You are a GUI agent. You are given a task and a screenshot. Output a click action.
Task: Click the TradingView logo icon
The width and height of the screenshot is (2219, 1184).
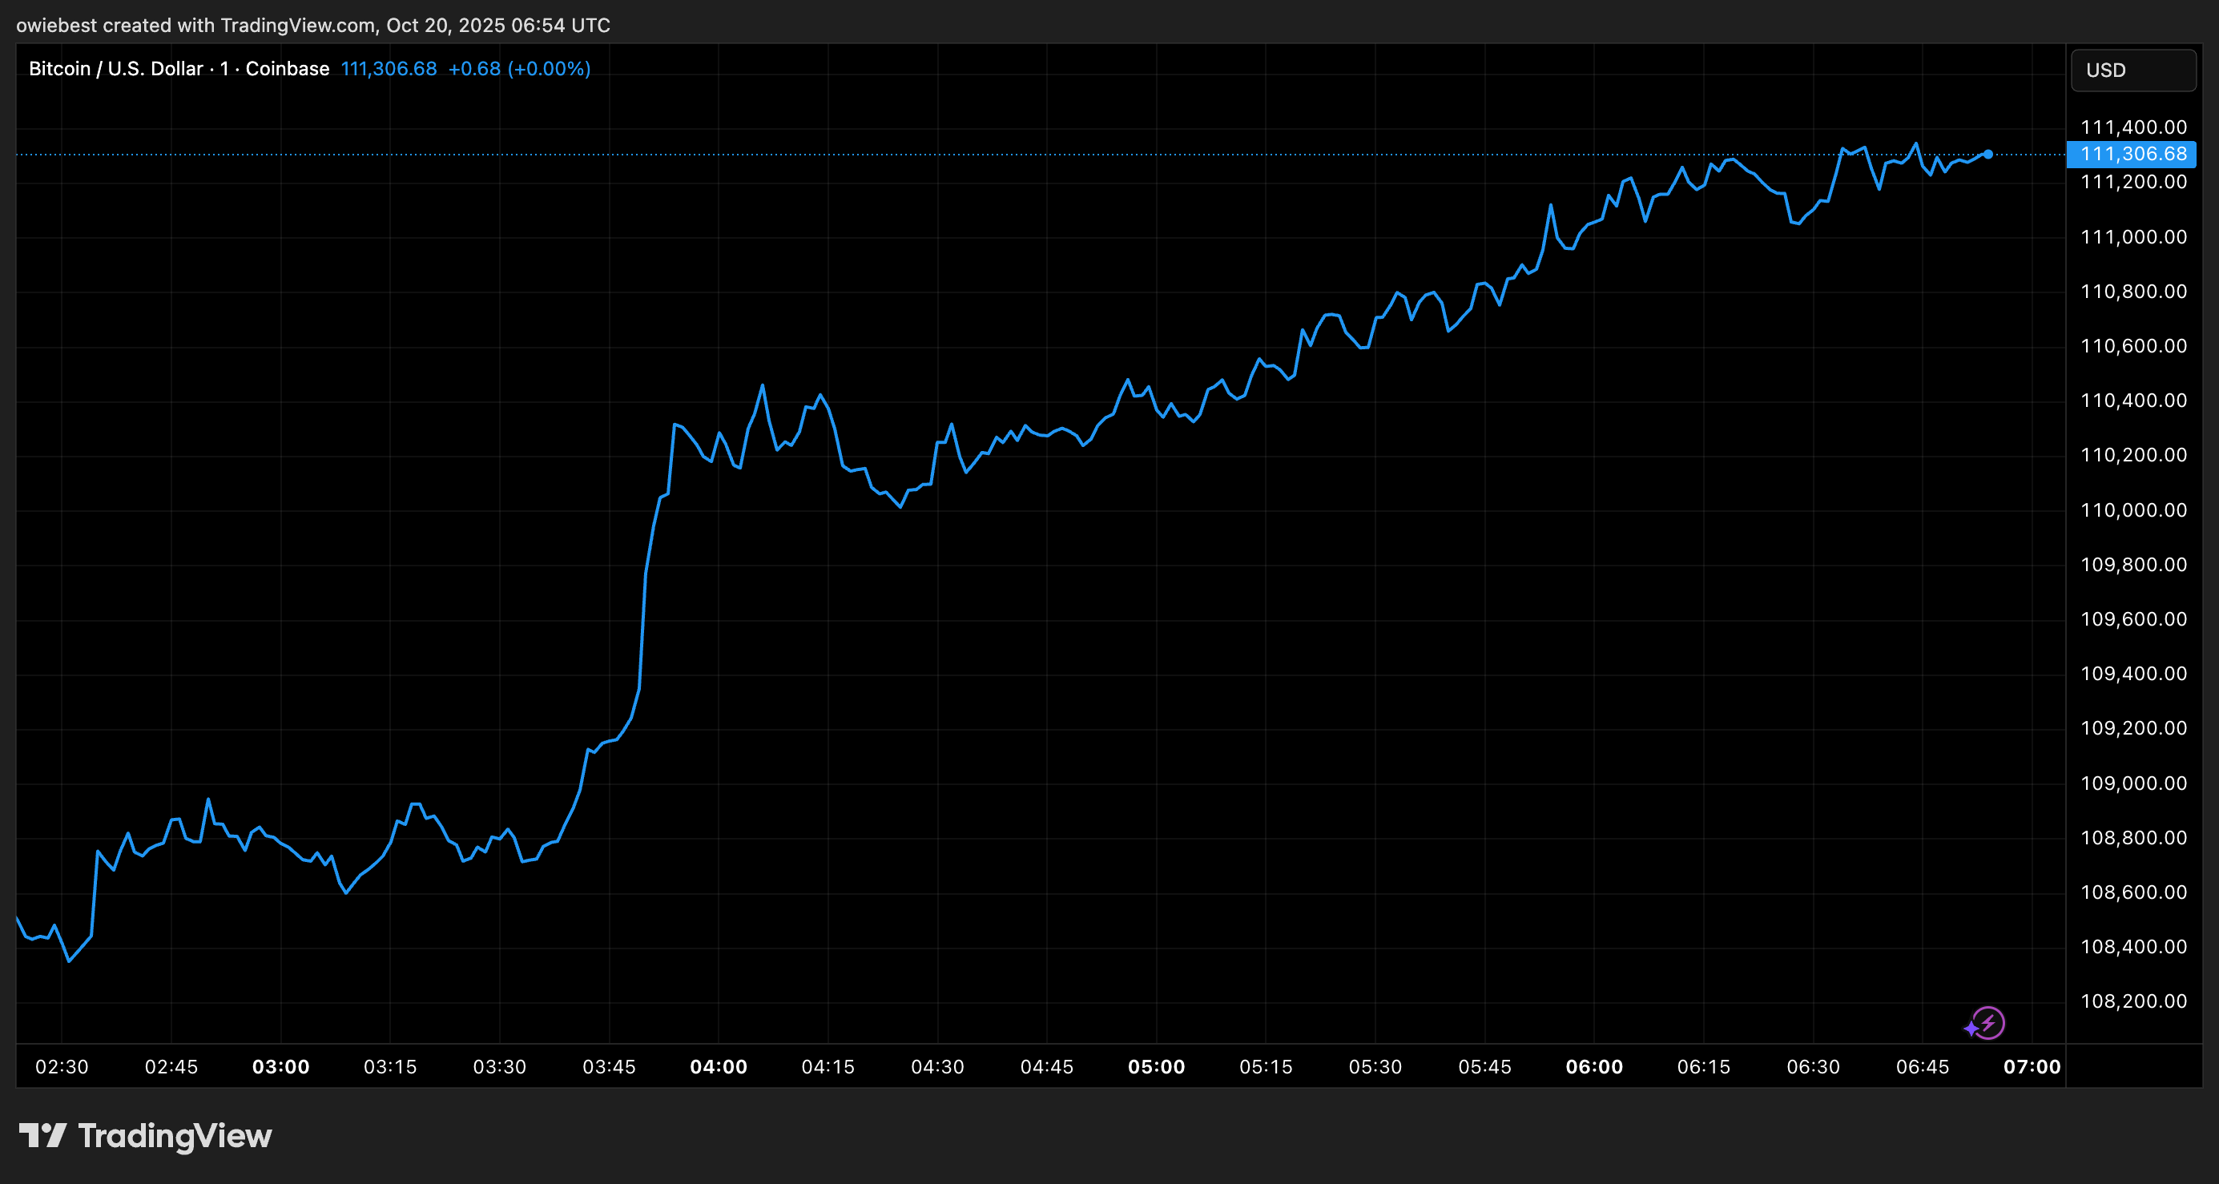[x=42, y=1136]
